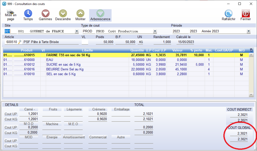Expand the Site dropdown GOURMET de FRANCE
The width and height of the screenshot is (257, 151).
click(x=77, y=32)
